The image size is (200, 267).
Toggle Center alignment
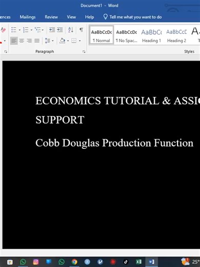[x=22, y=41]
